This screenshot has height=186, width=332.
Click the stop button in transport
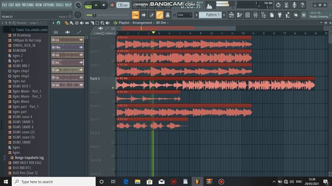click(104, 5)
